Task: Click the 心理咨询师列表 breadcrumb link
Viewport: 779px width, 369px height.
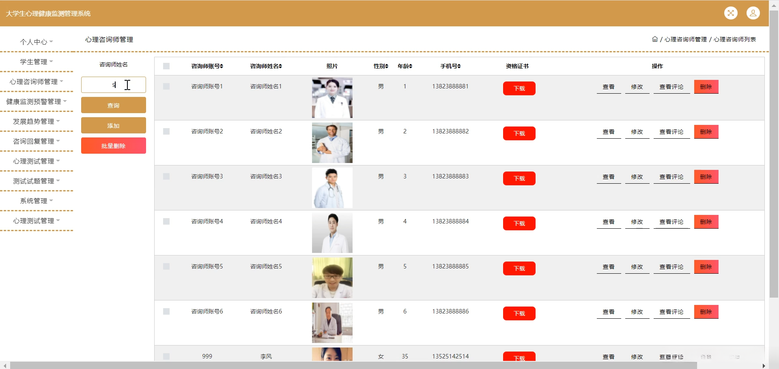Action: pyautogui.click(x=735, y=39)
